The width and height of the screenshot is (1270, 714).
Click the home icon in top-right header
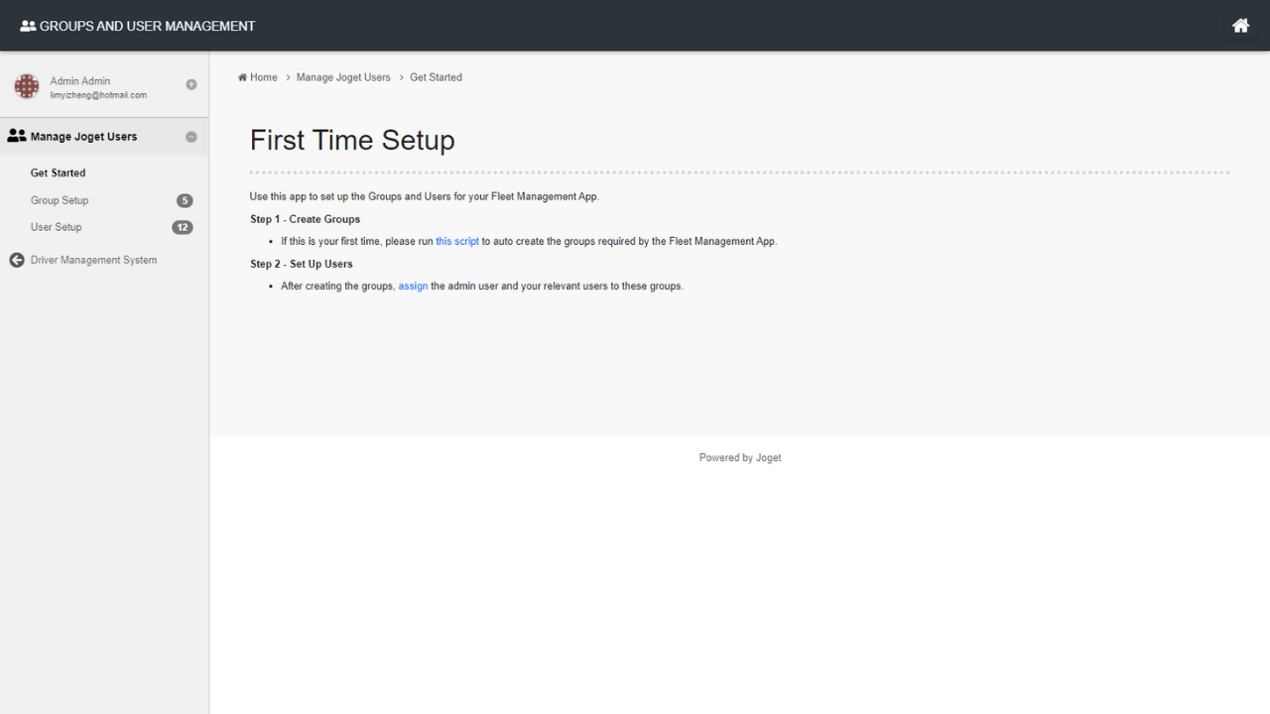[x=1240, y=26]
